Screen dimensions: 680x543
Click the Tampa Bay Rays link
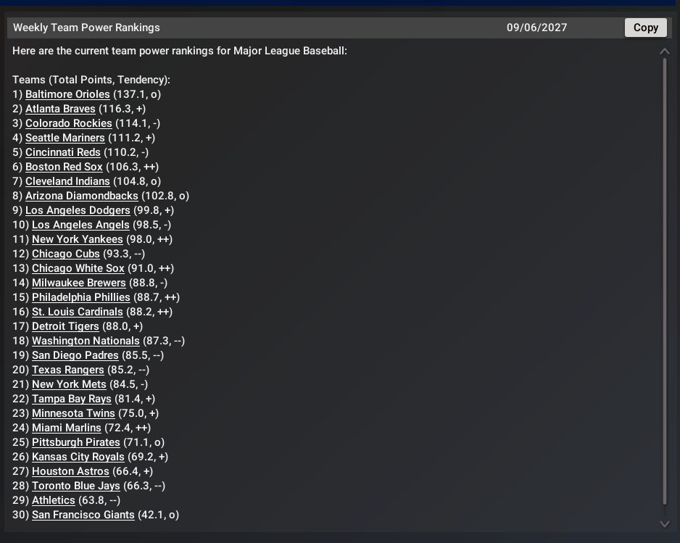[x=72, y=399]
